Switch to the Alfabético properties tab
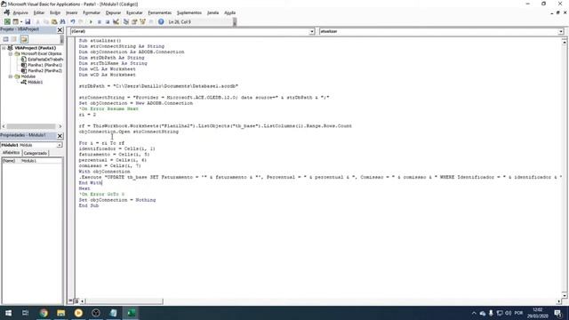 (x=12, y=153)
